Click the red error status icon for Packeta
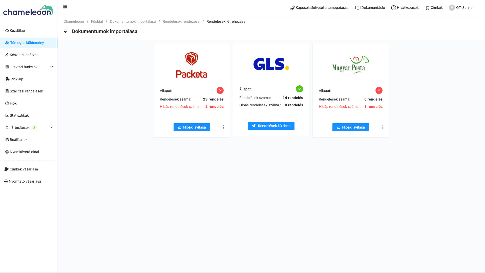Screen dimensions: 485x273 [x=220, y=90]
